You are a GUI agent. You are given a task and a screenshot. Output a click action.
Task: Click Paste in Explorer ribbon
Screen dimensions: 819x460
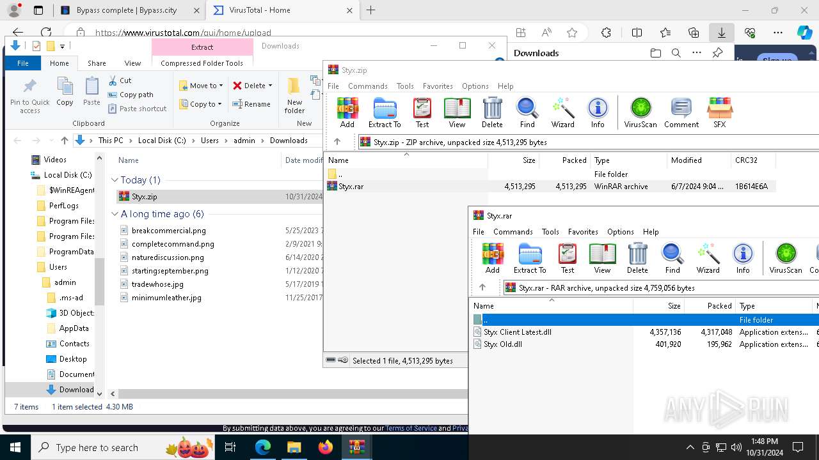91,91
